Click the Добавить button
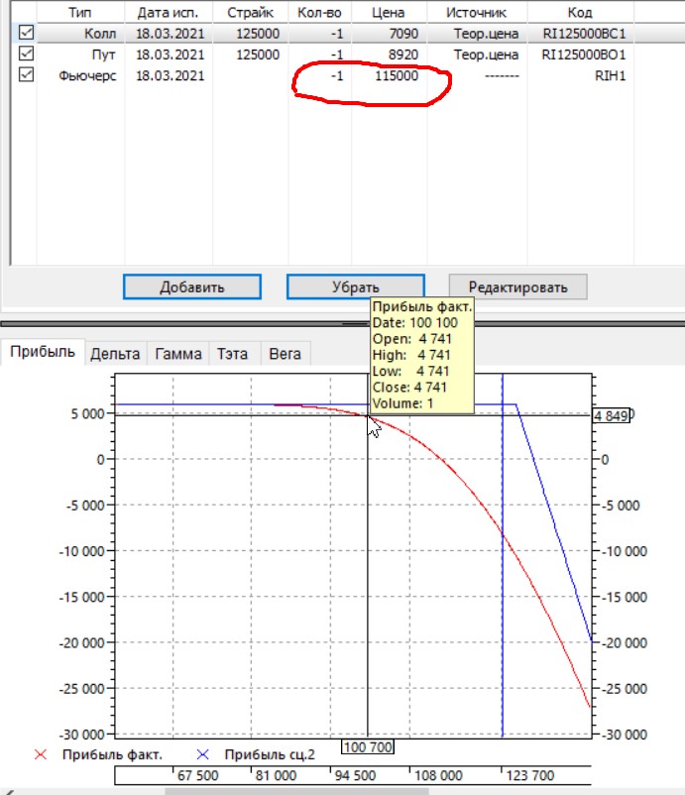The width and height of the screenshot is (685, 795). click(x=192, y=287)
